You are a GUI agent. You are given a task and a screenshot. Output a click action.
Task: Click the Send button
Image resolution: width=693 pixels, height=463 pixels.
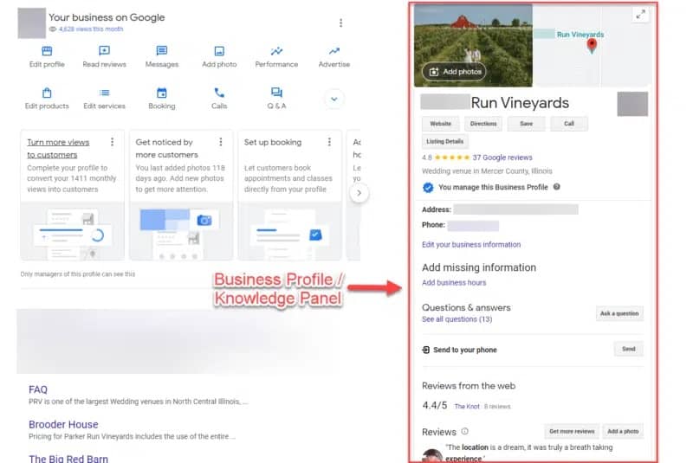pyautogui.click(x=629, y=349)
